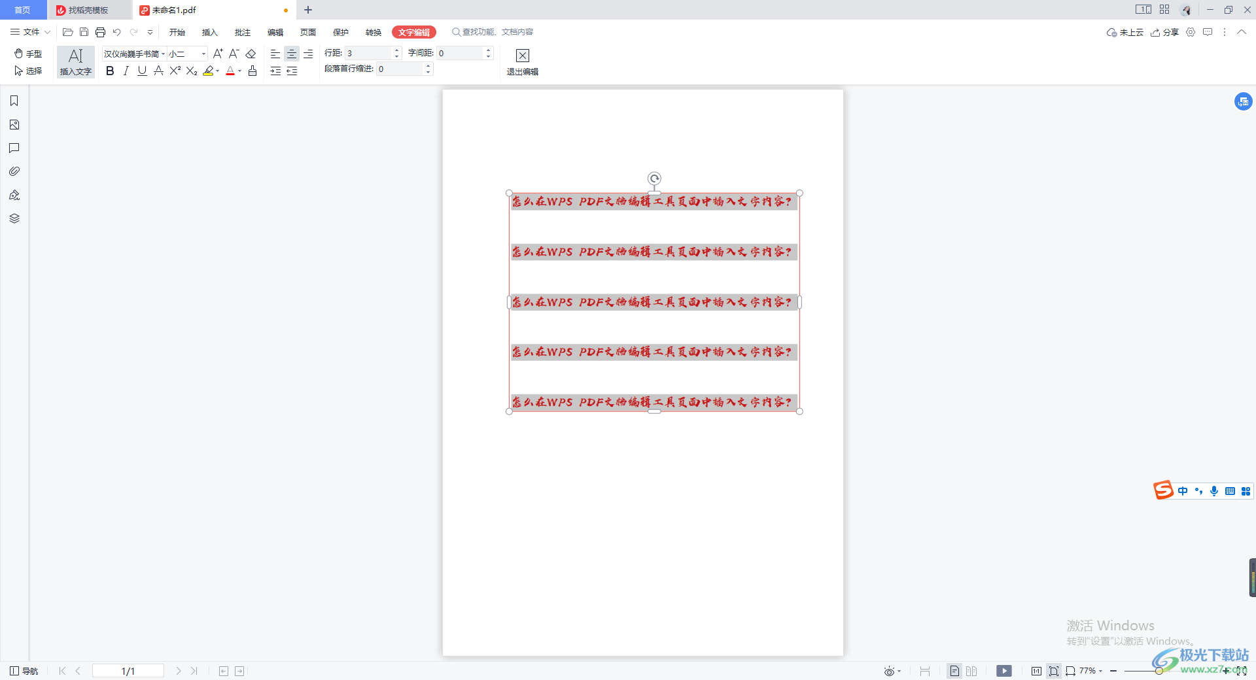This screenshot has width=1256, height=680.
Task: Expand the 文件 menu arrow
Action: tap(47, 32)
